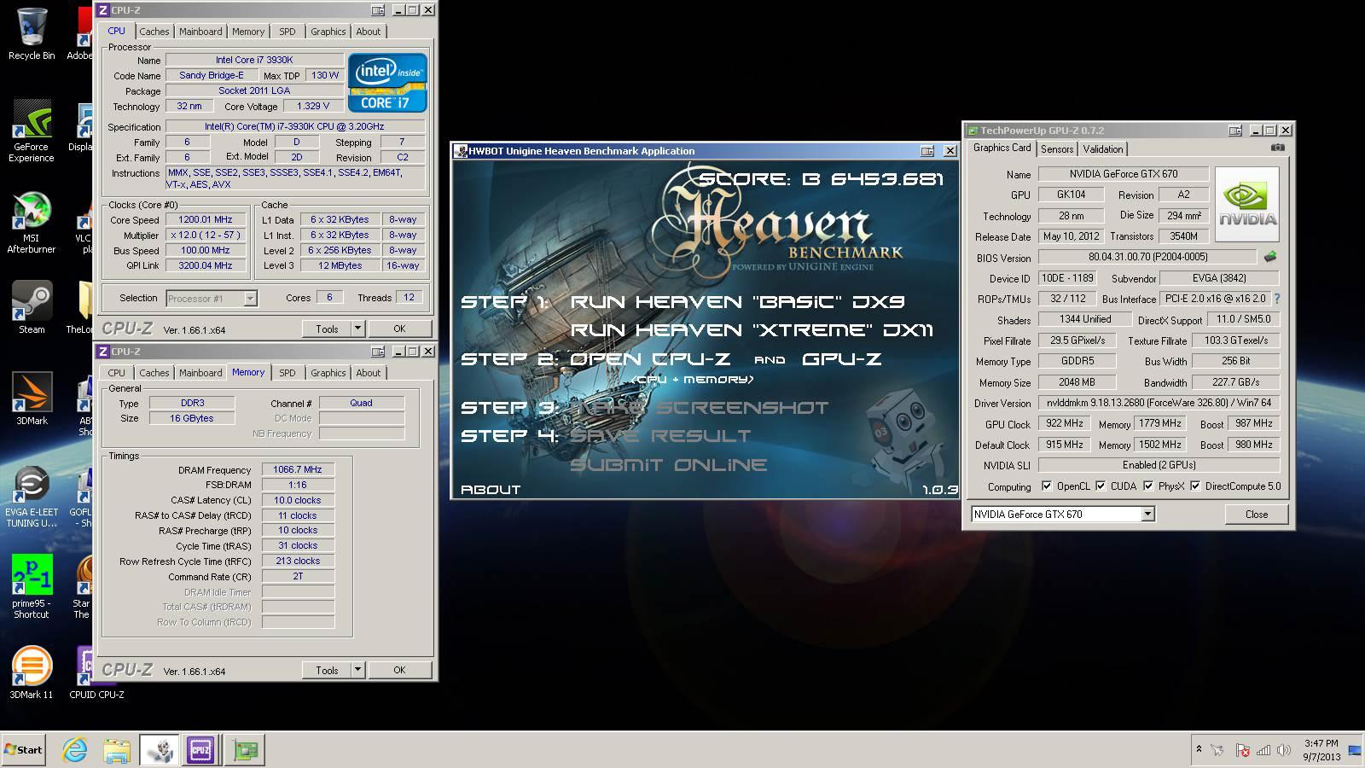Screen dimensions: 1365x768
Task: Open the Windows Start button
Action: (x=24, y=750)
